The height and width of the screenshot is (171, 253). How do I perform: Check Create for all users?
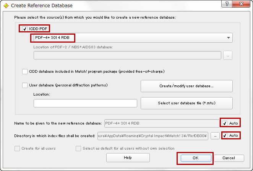point(17,149)
